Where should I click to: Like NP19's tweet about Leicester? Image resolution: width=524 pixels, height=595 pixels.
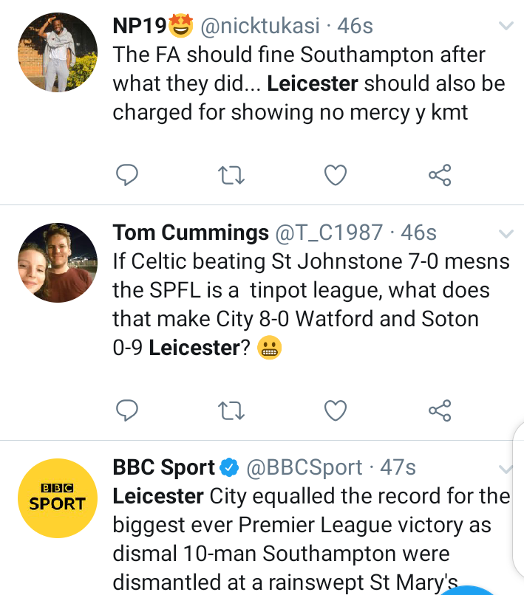pyautogui.click(x=336, y=175)
